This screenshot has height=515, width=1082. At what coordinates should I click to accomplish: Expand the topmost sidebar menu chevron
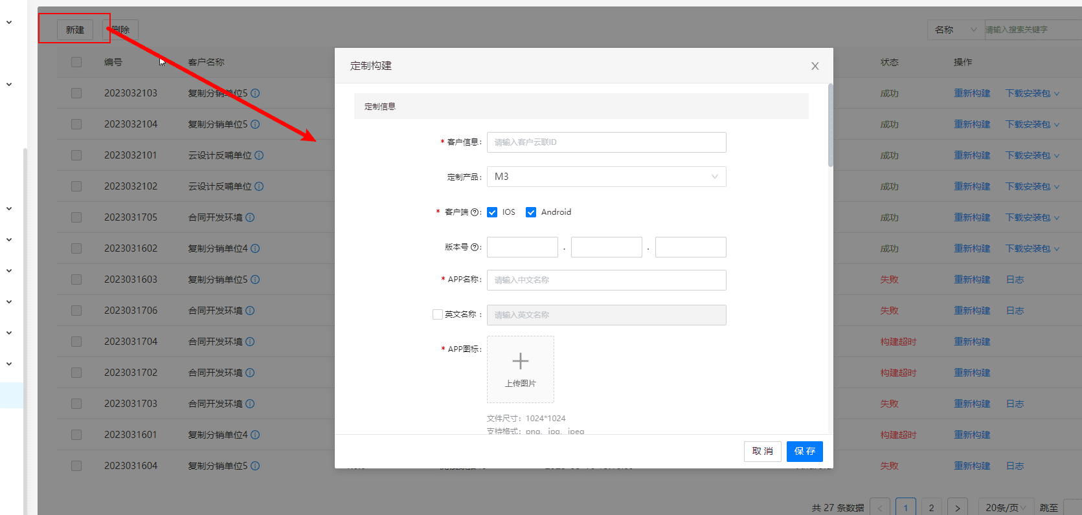coord(9,23)
